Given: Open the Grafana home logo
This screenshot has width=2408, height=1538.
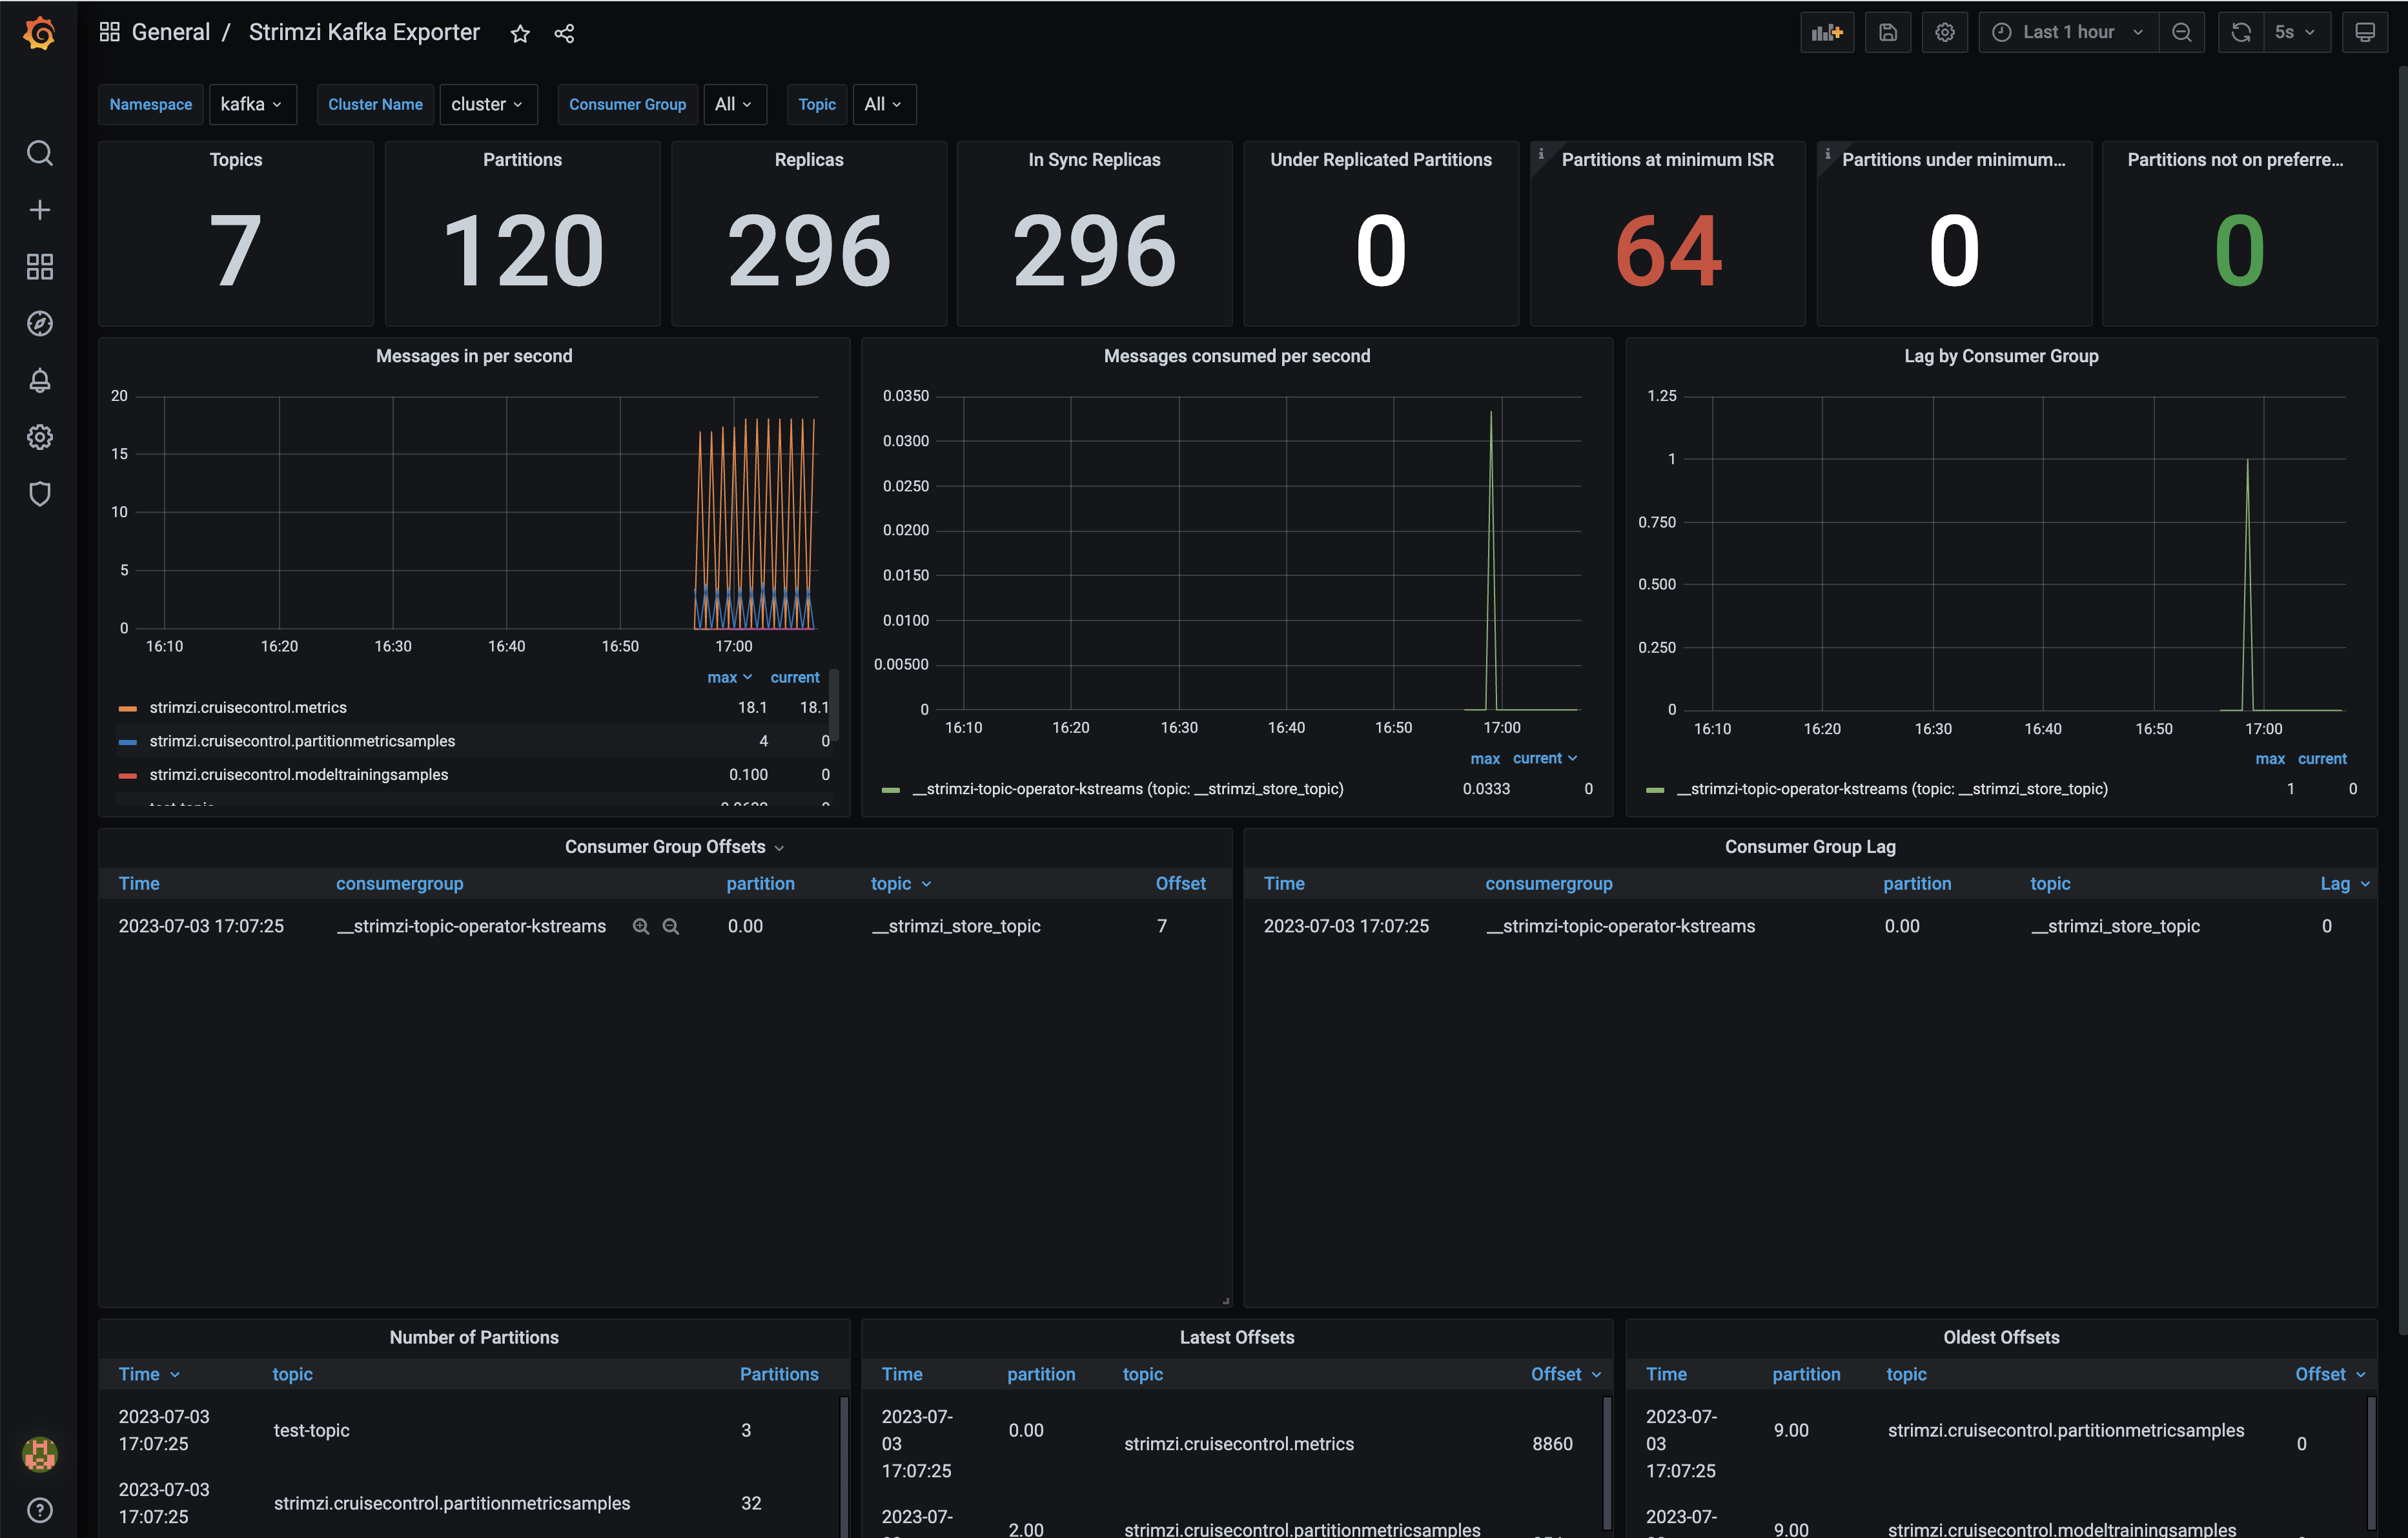Looking at the screenshot, I should point(39,34).
